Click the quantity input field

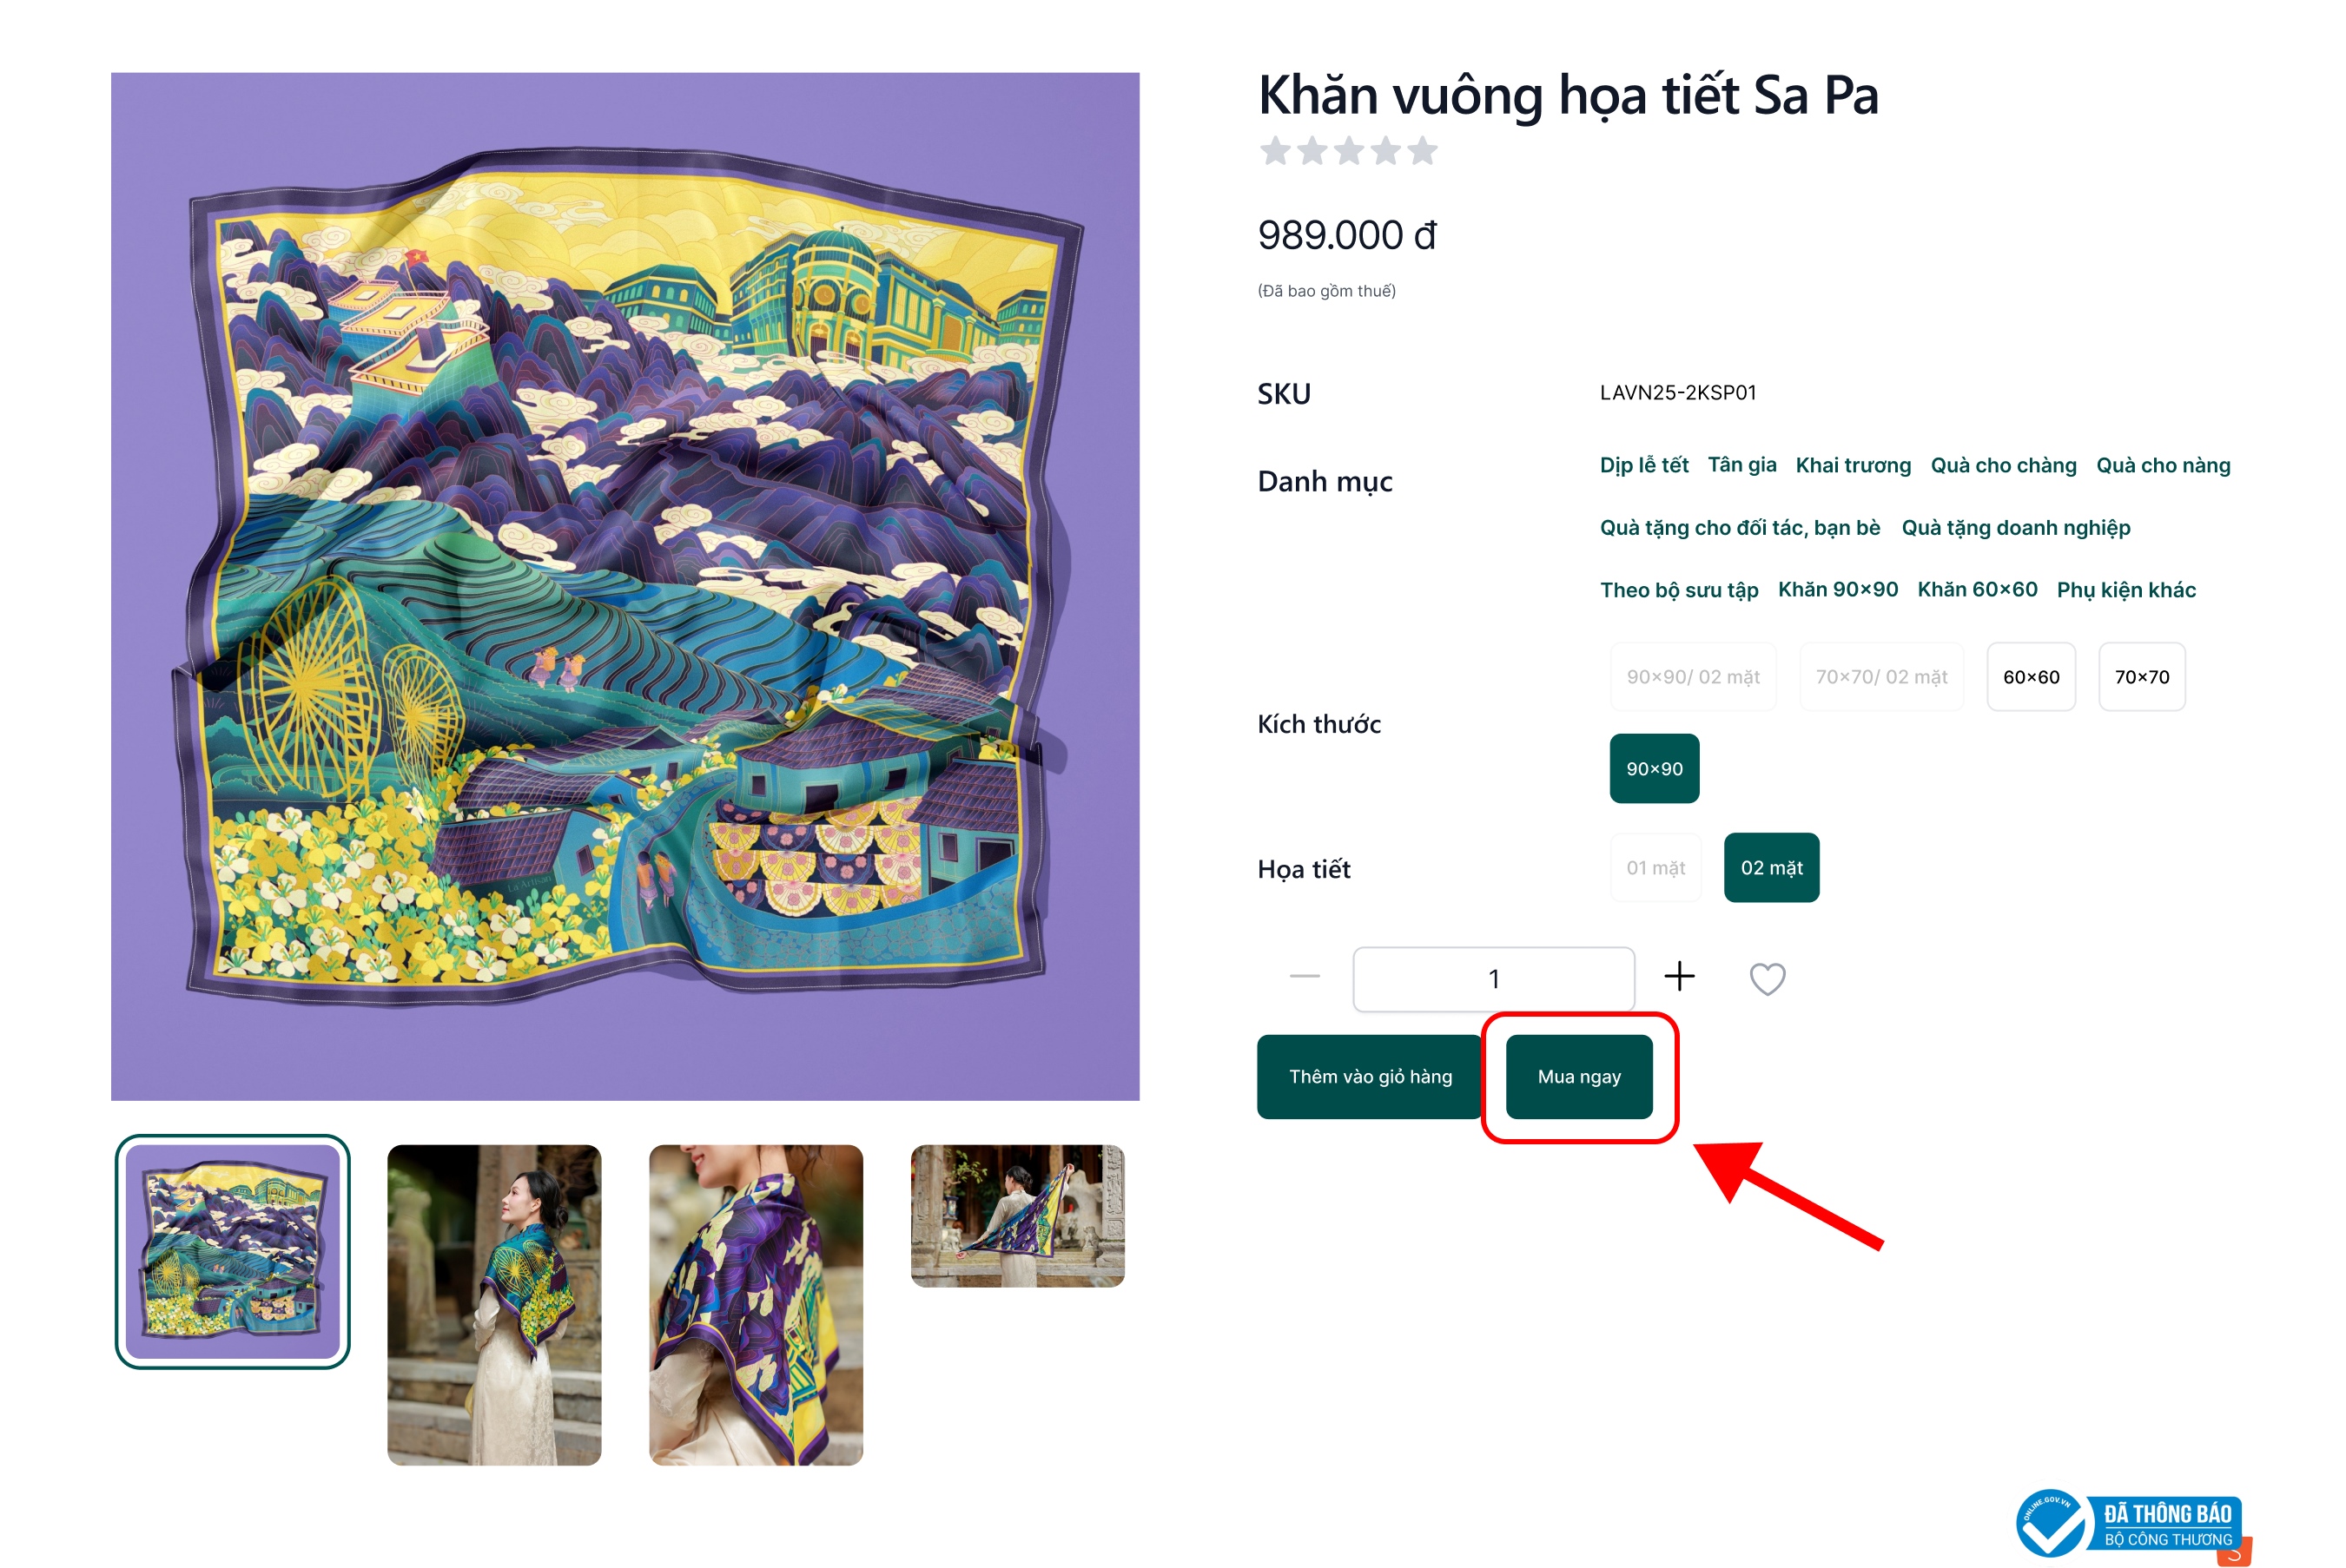[x=1493, y=979]
